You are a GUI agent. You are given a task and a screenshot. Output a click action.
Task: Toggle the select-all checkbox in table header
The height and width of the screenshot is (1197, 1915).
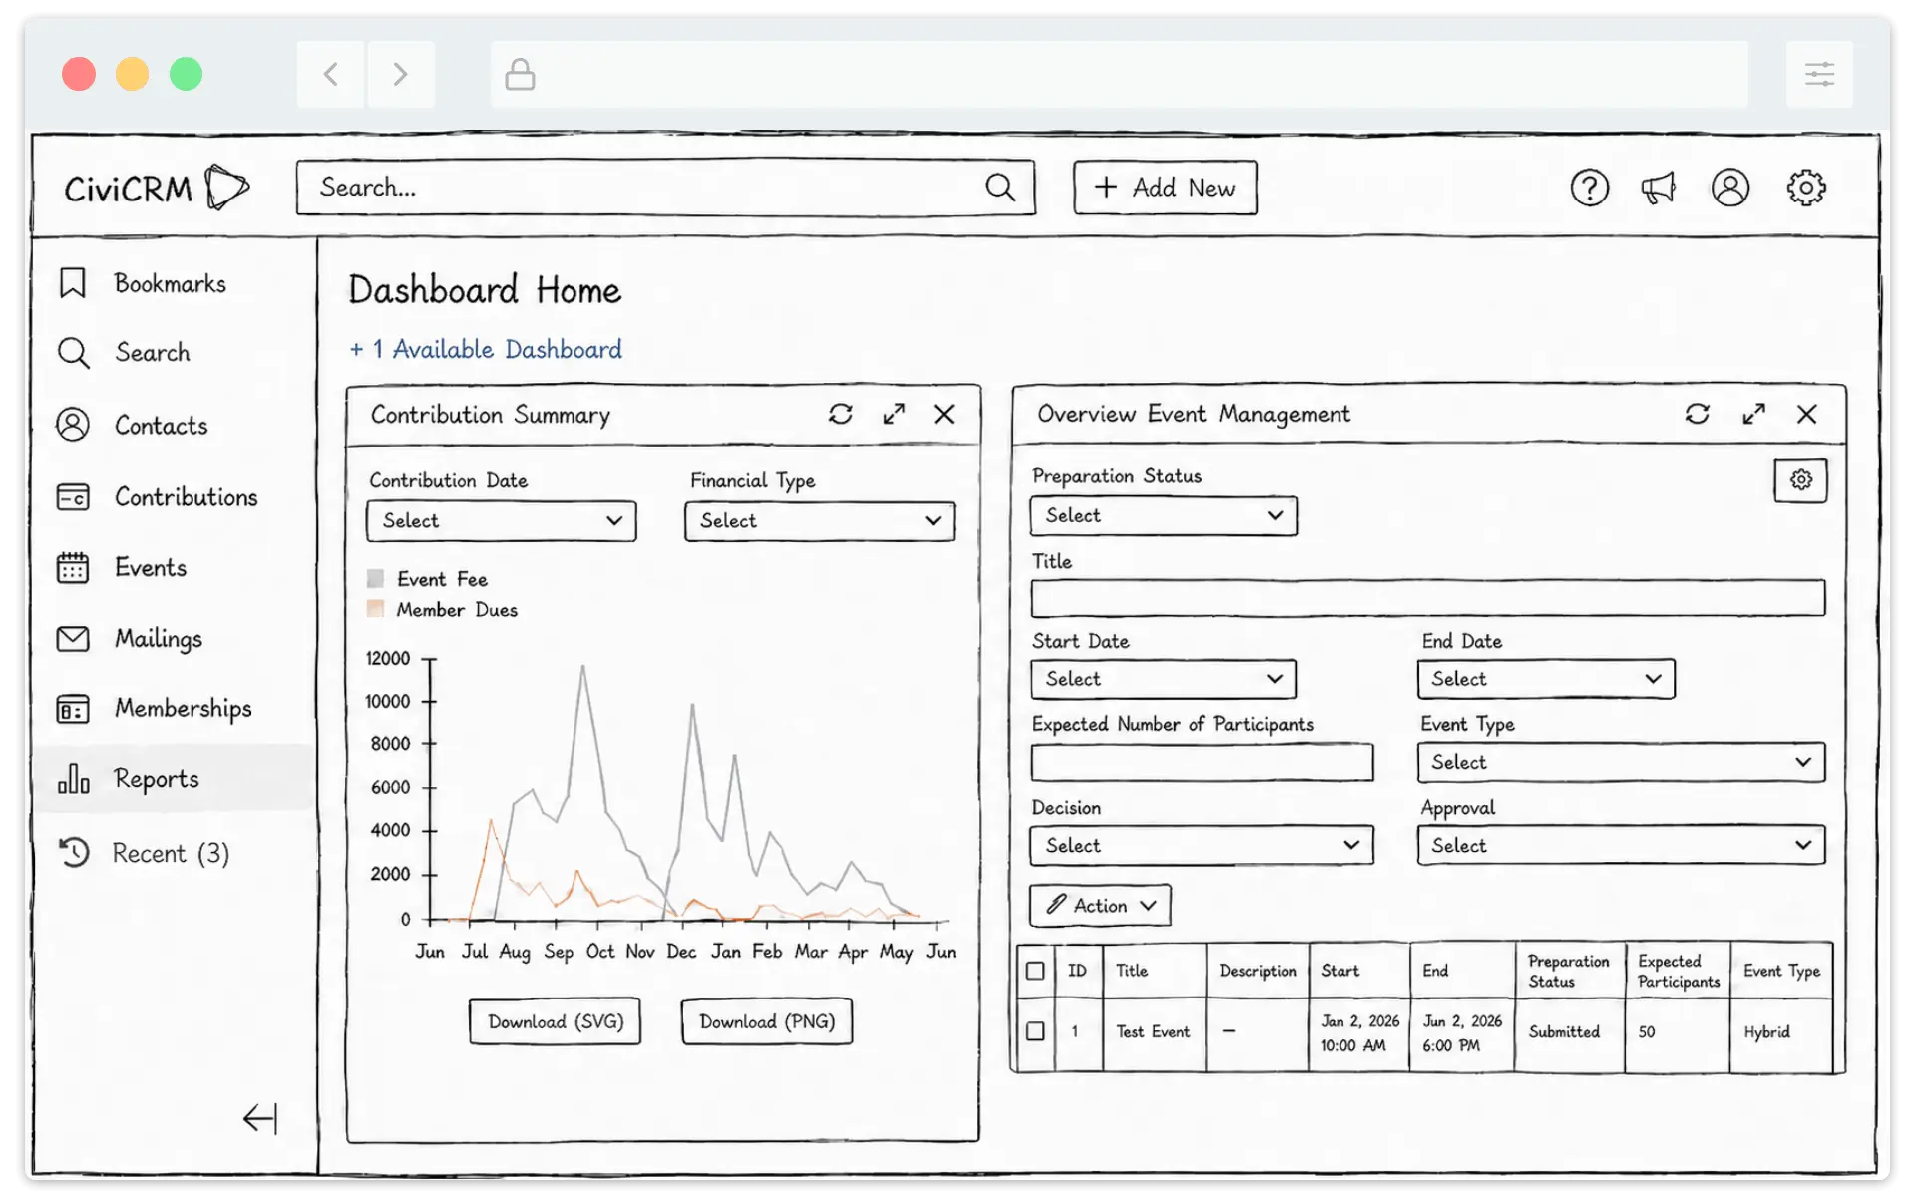pos(1035,971)
